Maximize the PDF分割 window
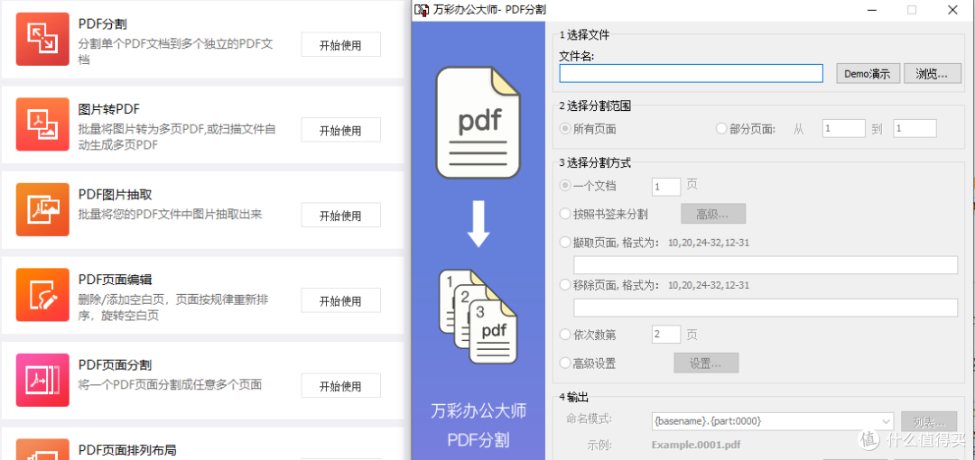Screen dimensions: 975x460 912,10
